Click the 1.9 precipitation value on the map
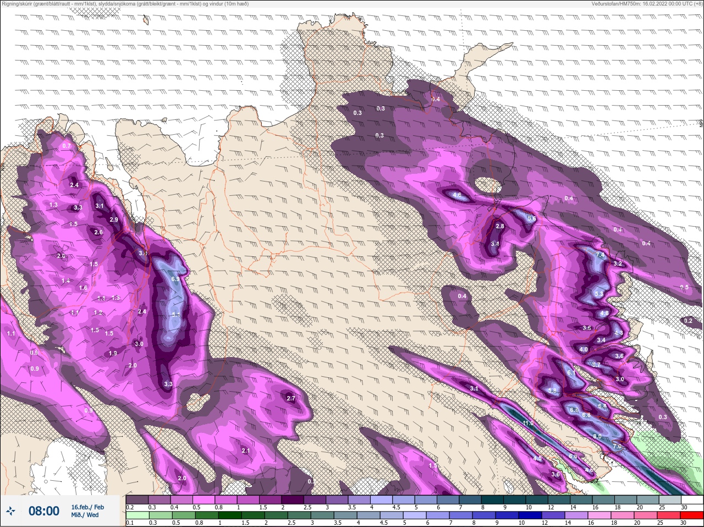Image resolution: width=704 pixels, height=527 pixels. pyautogui.click(x=113, y=353)
